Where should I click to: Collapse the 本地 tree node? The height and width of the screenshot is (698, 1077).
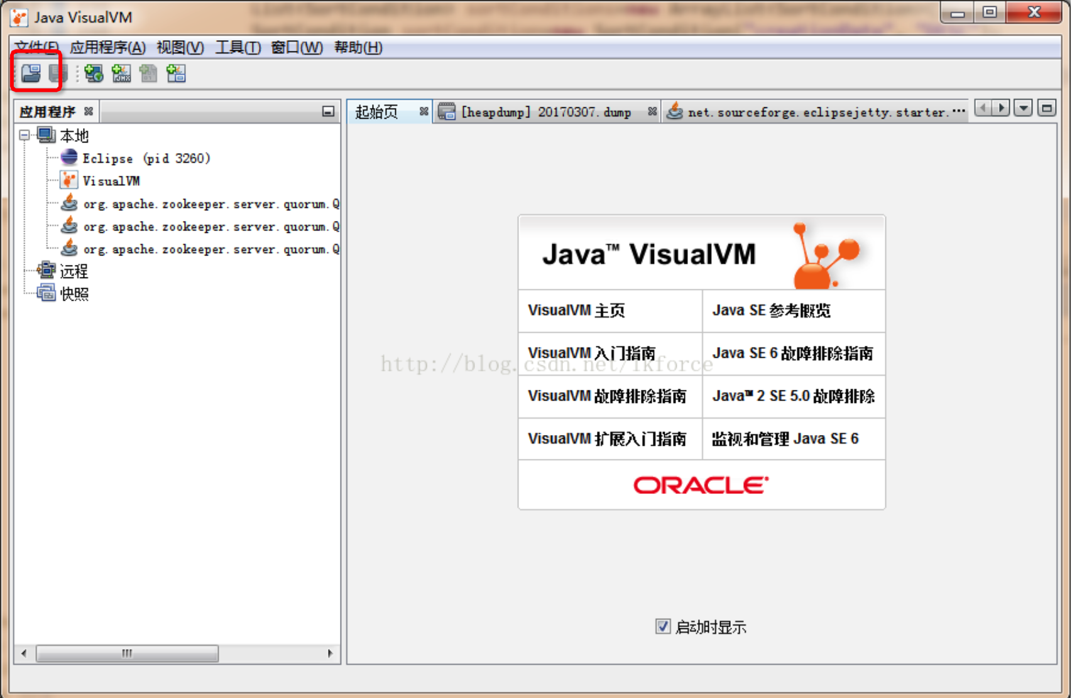25,135
